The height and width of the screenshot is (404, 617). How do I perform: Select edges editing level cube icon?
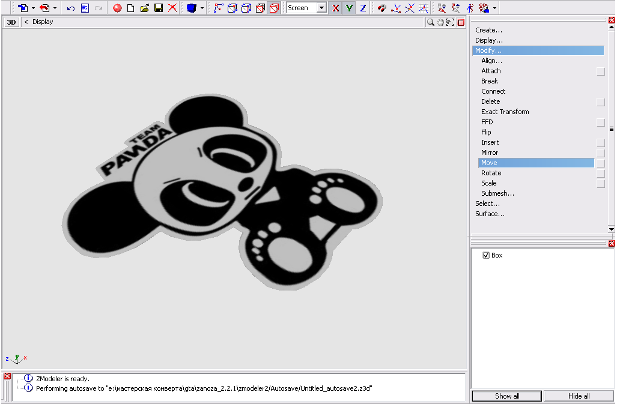click(233, 8)
